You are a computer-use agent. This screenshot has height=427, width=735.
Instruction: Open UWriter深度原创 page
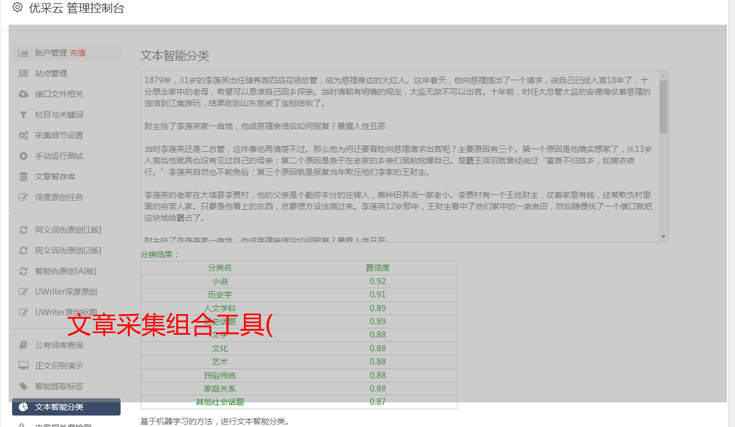[x=66, y=292]
